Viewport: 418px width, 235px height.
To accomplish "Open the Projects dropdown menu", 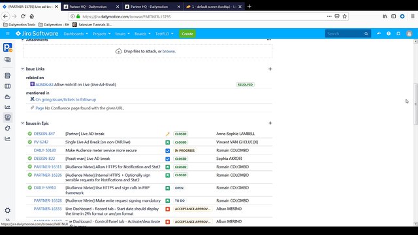I will [102, 34].
